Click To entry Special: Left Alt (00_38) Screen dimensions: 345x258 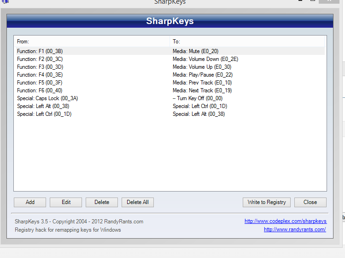199,114
